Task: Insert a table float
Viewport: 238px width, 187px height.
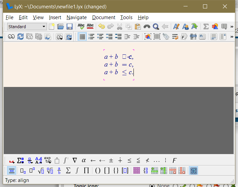Action: 157,37
